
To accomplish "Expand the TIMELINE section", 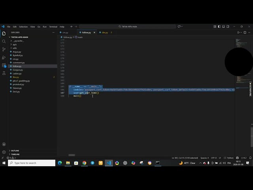I will (x=15, y=154).
